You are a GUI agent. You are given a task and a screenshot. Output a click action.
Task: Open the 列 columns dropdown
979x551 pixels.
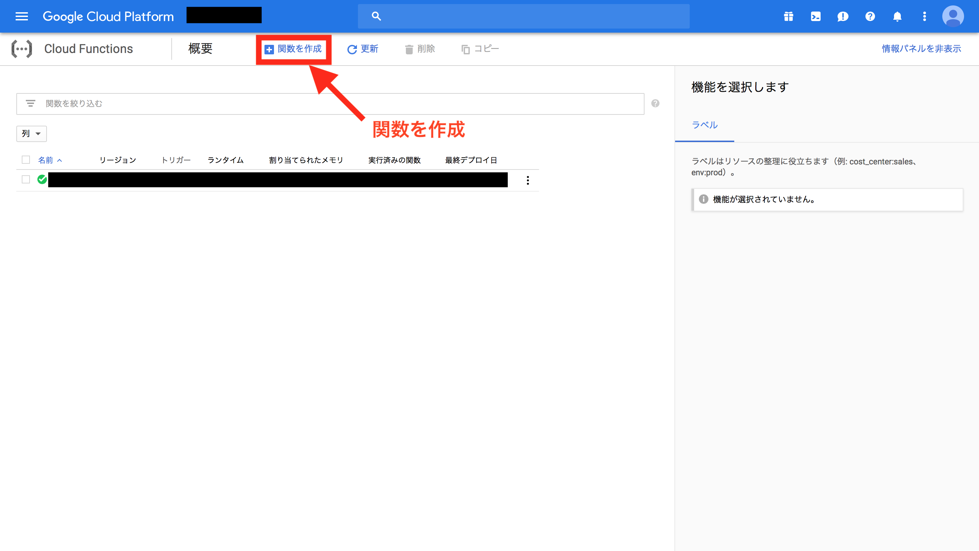[x=31, y=133]
